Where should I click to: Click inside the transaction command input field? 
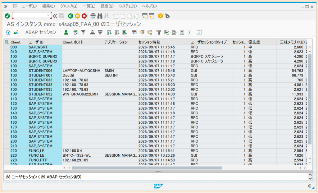30,15
